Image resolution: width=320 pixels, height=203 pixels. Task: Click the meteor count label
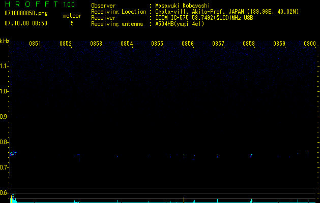coord(72,16)
